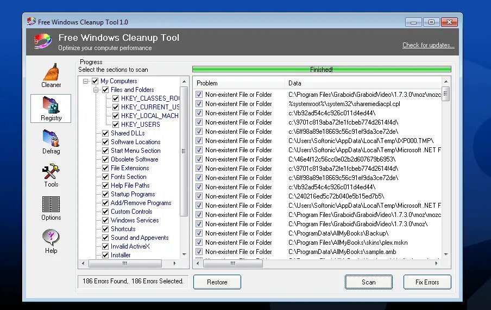Select the Registry sidebar icon
Screen dimensions: 491x310
51,108
